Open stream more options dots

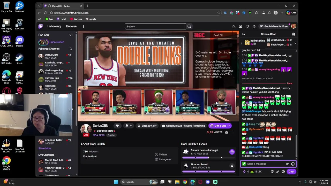(232, 132)
